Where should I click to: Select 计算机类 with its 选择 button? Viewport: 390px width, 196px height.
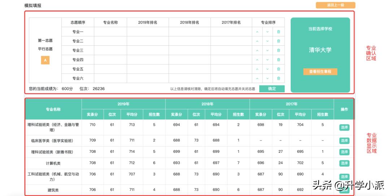pyautogui.click(x=344, y=163)
